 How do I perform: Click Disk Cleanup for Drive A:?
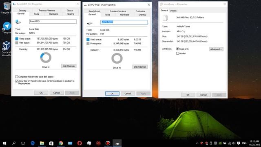click(x=140, y=67)
